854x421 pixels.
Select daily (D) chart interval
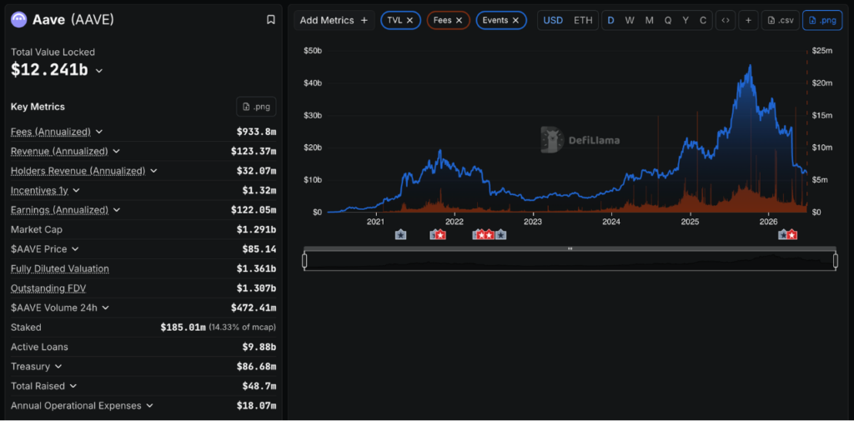[x=611, y=20]
